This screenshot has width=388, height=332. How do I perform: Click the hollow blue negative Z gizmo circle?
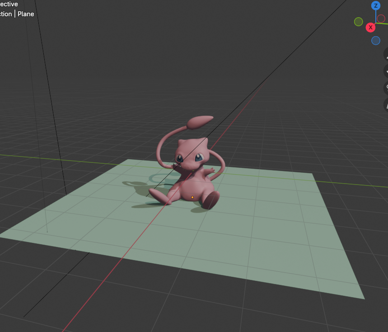(376, 41)
